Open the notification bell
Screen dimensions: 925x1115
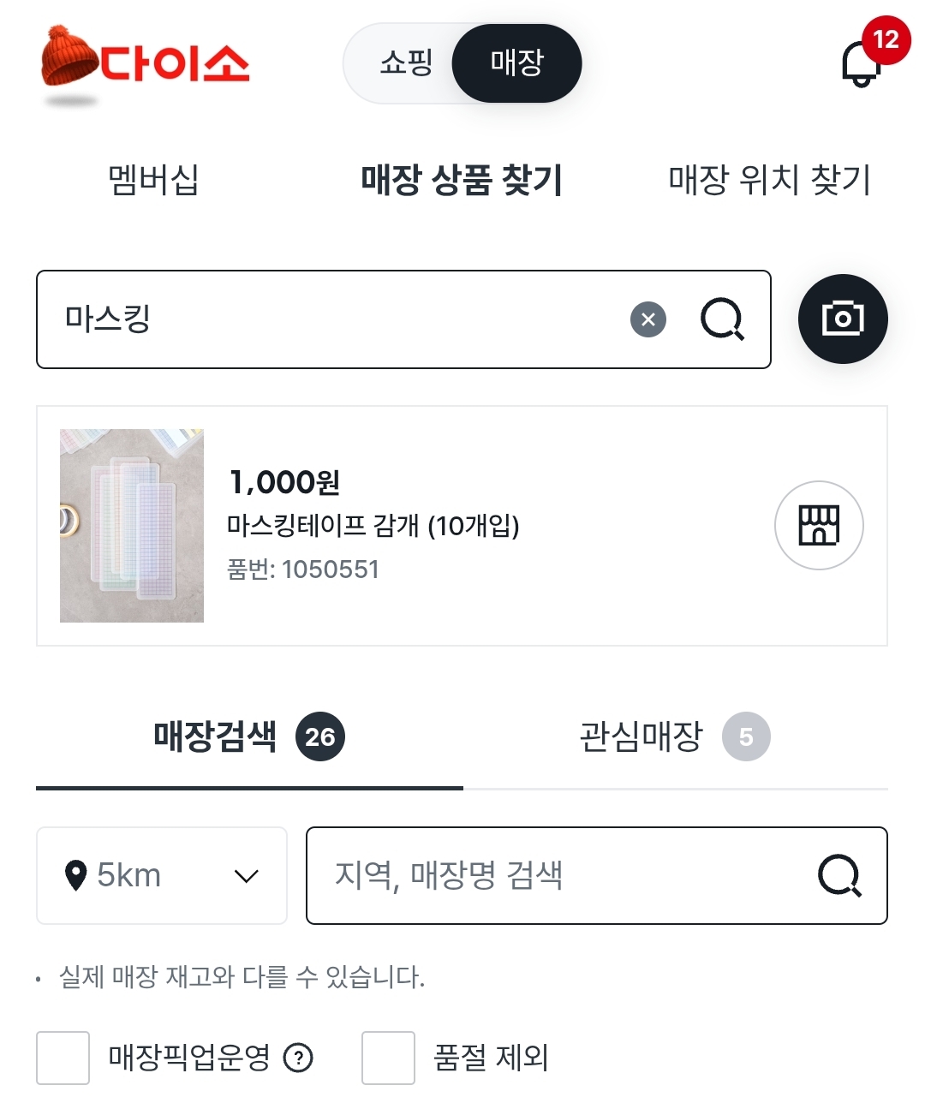(862, 63)
